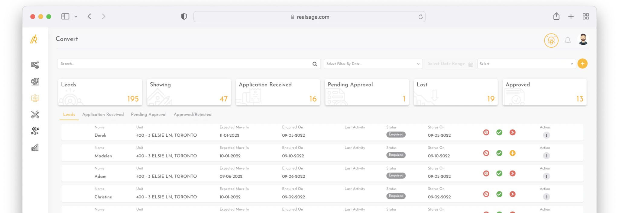Switch to the Approved/Rejected tab

(x=193, y=114)
